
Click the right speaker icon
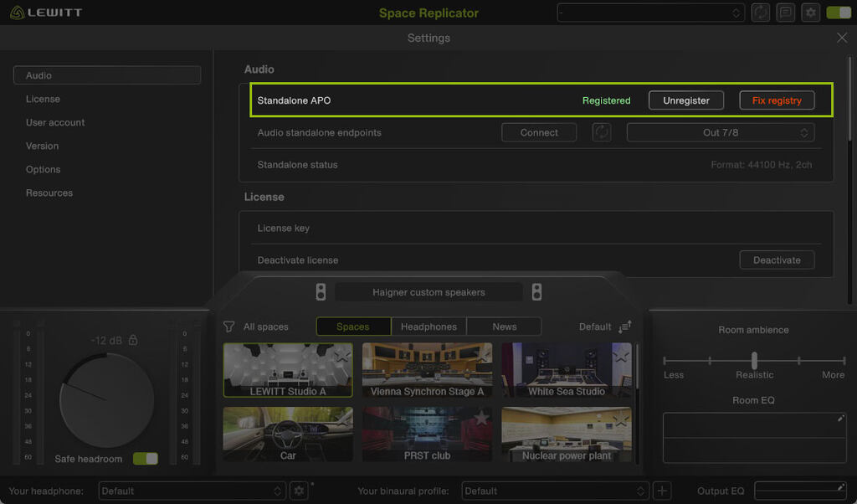coord(536,292)
